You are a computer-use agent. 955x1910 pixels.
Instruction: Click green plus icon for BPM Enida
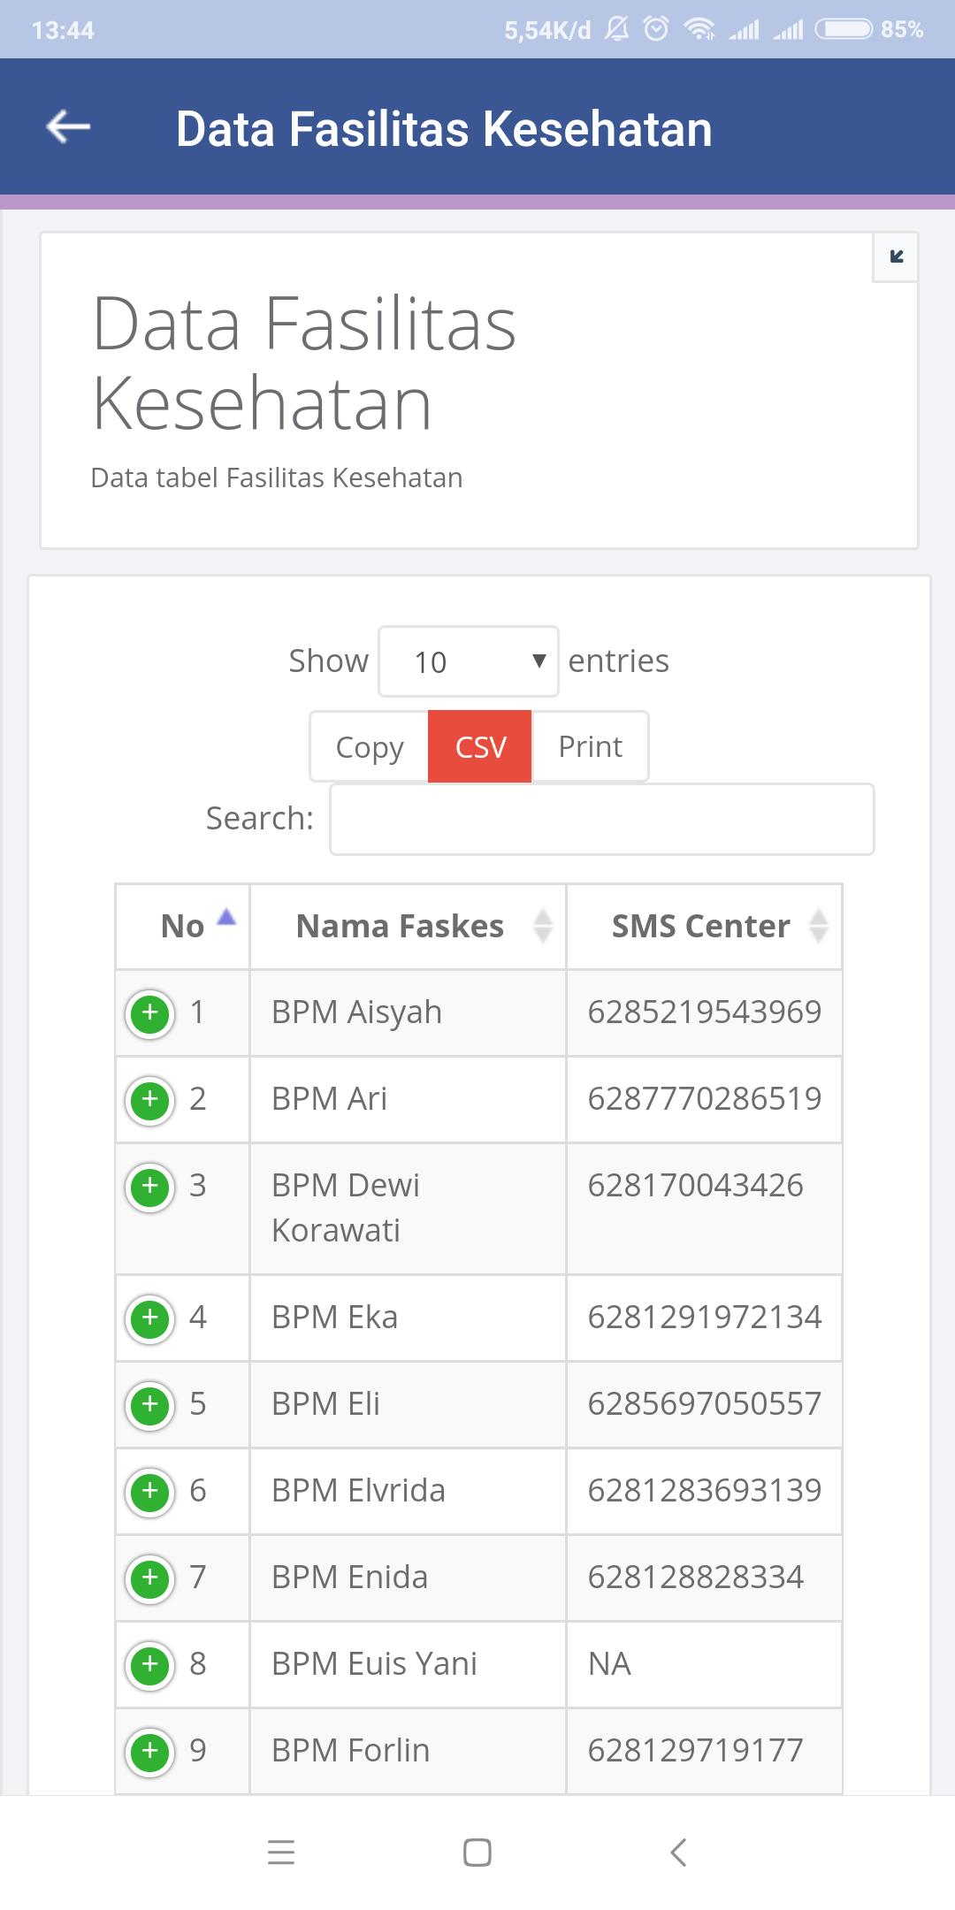click(x=149, y=1578)
